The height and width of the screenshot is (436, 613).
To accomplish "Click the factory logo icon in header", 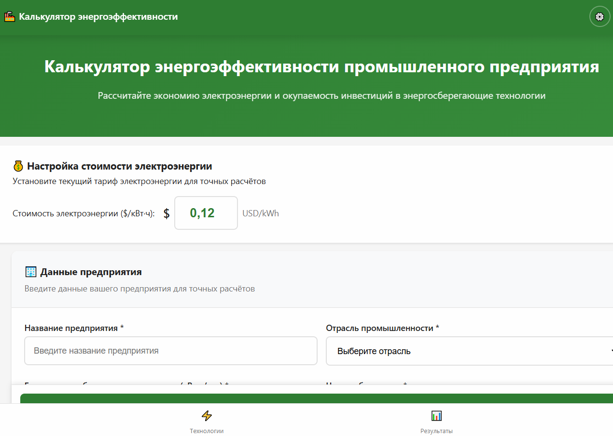I will (10, 17).
